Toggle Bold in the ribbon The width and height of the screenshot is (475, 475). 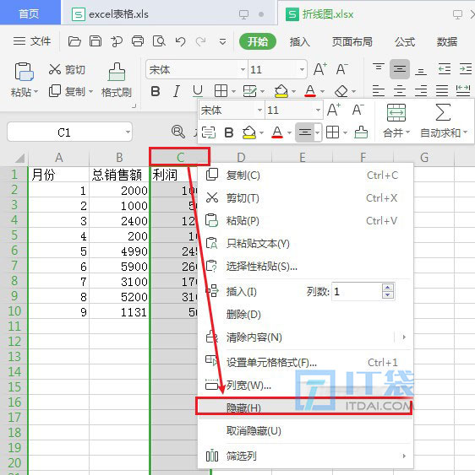click(156, 91)
